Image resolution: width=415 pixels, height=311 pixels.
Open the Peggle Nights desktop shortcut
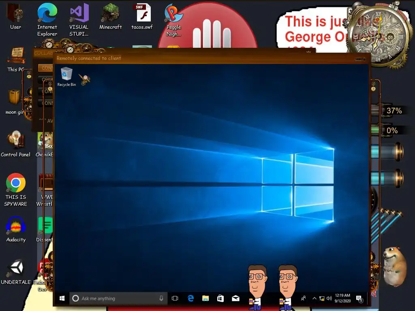pyautogui.click(x=173, y=19)
